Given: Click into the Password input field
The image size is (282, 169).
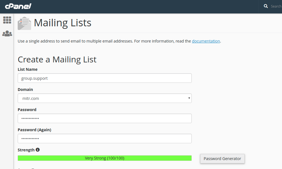Looking at the screenshot, I should coord(105,118).
